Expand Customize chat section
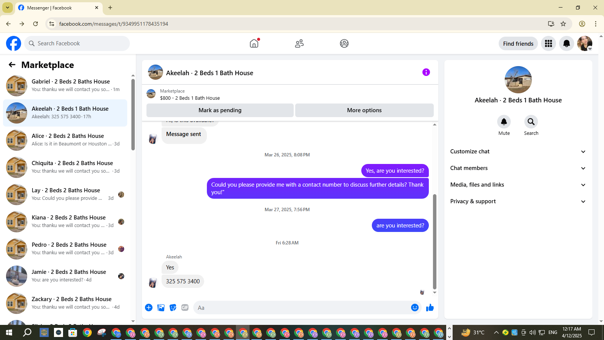 point(518,151)
